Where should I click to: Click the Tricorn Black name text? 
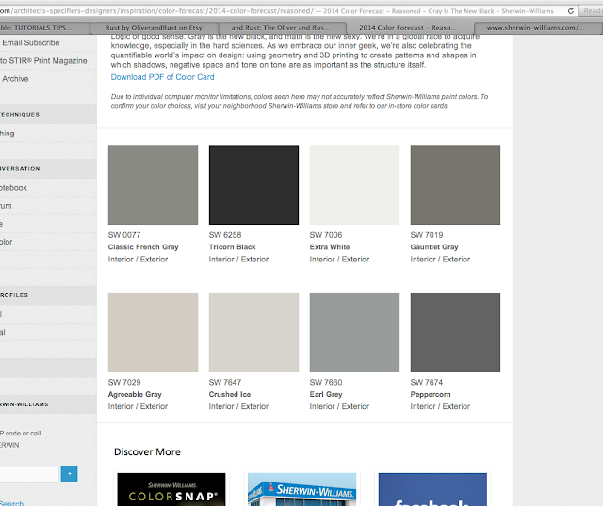pos(233,246)
